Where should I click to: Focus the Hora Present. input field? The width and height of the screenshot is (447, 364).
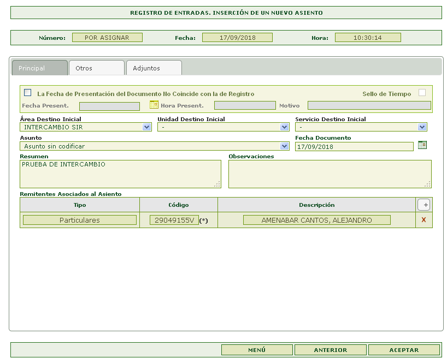pos(245,105)
